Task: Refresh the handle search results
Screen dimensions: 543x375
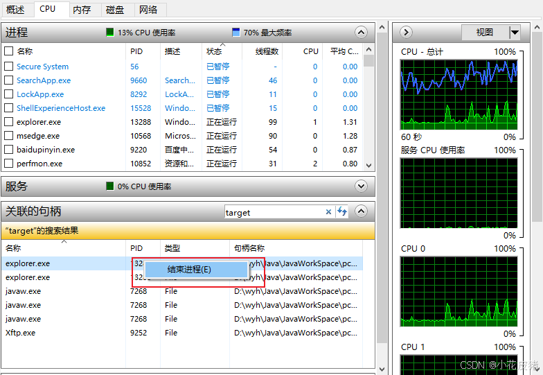Action: coord(342,211)
